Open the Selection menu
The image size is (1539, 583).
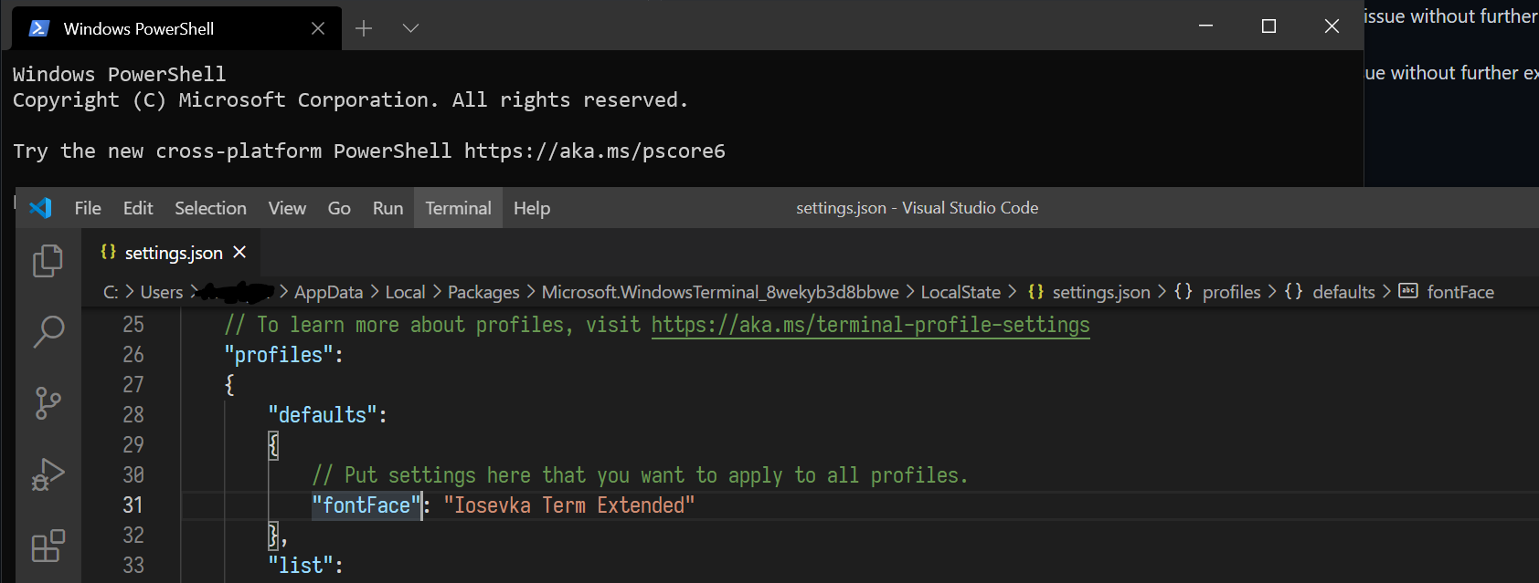tap(210, 208)
